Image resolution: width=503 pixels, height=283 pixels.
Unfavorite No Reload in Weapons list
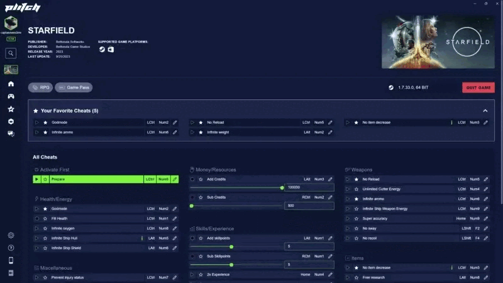point(357,179)
